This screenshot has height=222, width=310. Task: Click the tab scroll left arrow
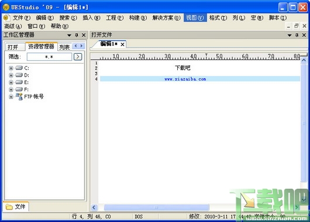pos(75,46)
